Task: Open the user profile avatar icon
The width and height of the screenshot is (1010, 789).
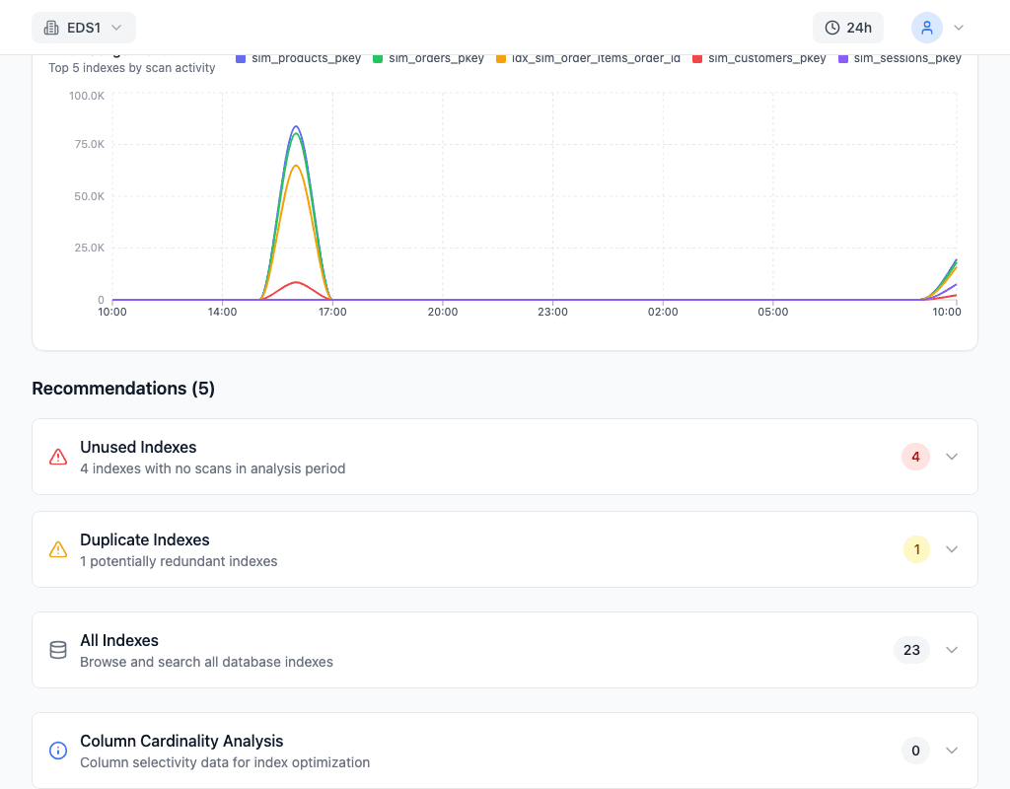Action: pyautogui.click(x=926, y=28)
